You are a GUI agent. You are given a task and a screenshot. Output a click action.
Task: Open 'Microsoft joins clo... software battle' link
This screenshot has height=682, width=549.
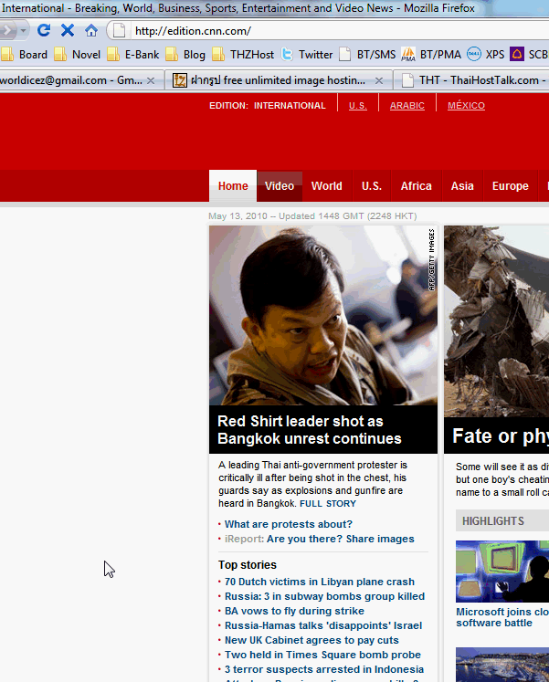tap(502, 617)
